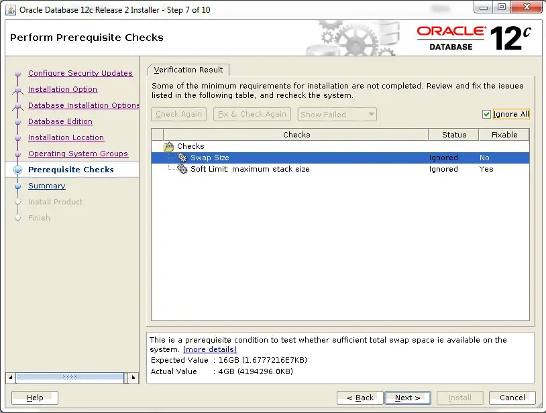The width and height of the screenshot is (546, 413).
Task: Click the Check Again button
Action: [178, 114]
